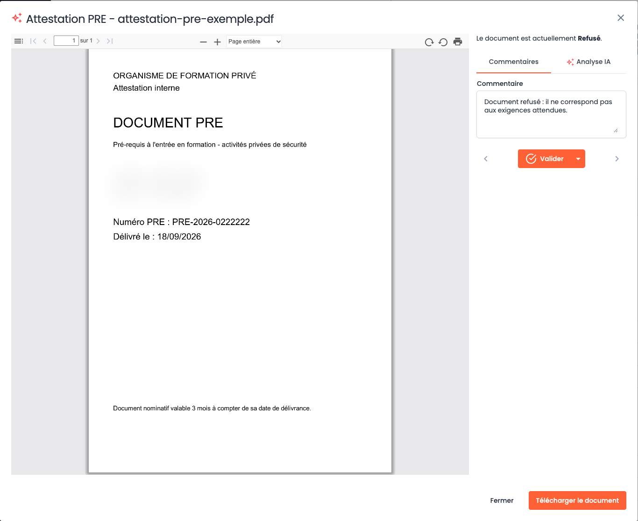This screenshot has width=638, height=521.
Task: Go to first page of PDF
Action: click(33, 41)
